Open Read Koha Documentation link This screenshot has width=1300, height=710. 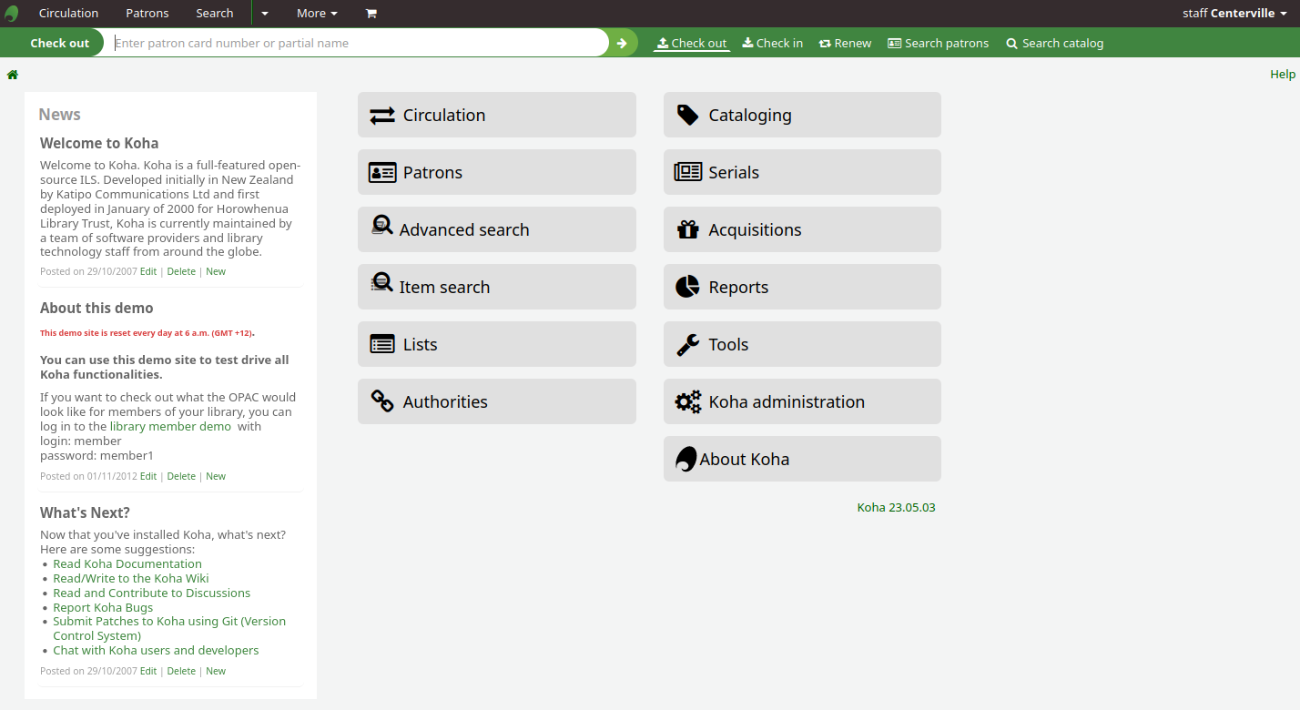(x=127, y=563)
